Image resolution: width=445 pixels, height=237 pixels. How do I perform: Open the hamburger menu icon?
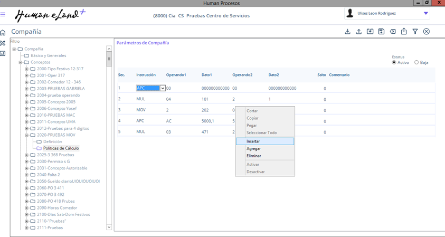[3, 15]
